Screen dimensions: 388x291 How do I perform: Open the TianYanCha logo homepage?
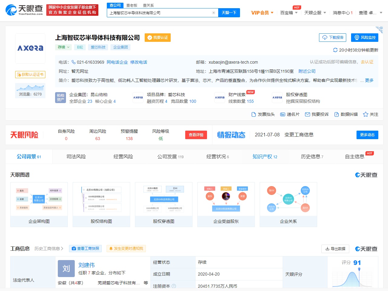tap(24, 10)
